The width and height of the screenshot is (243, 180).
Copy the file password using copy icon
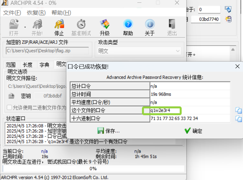238,110
